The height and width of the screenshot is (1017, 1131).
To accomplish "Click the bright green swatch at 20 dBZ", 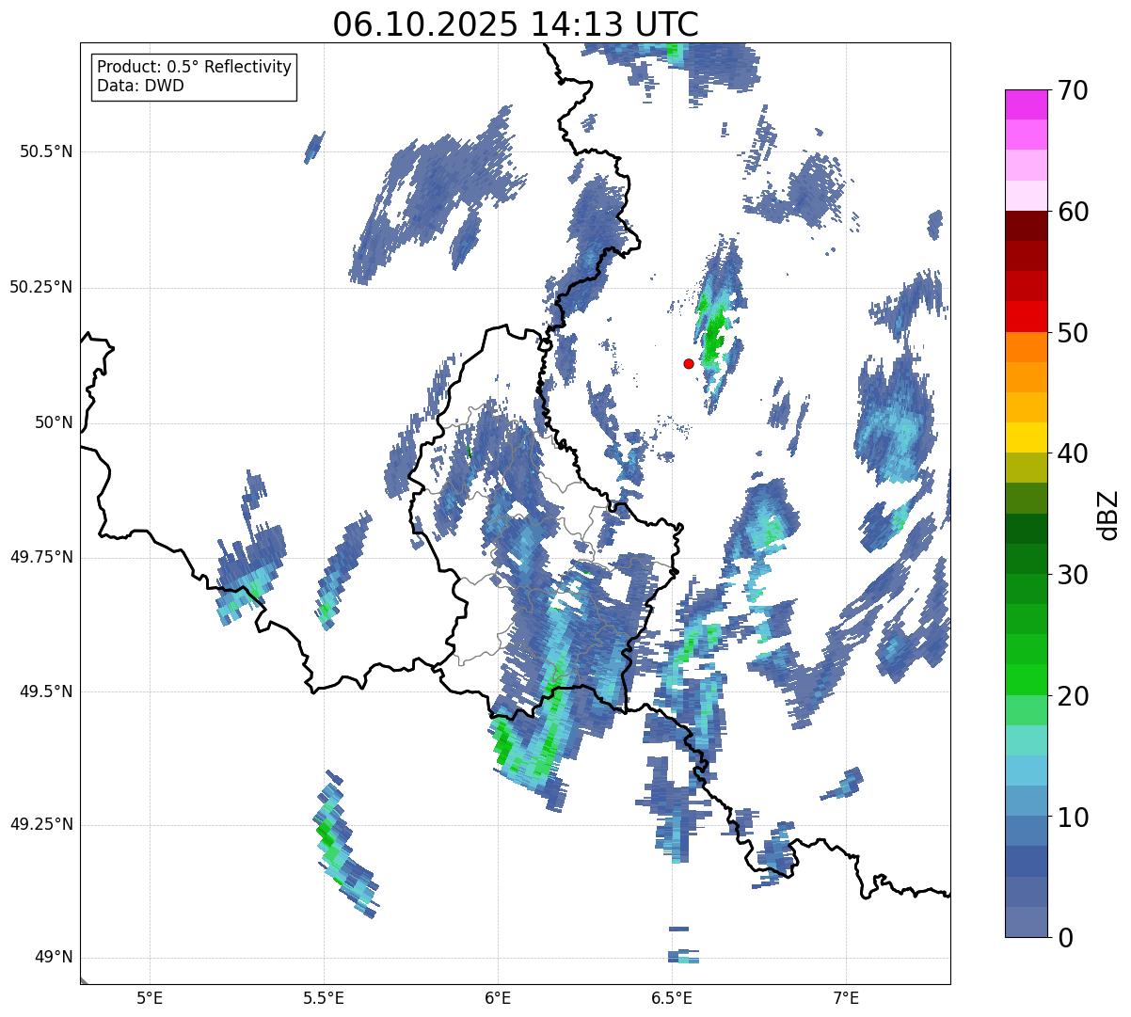I will (1026, 679).
